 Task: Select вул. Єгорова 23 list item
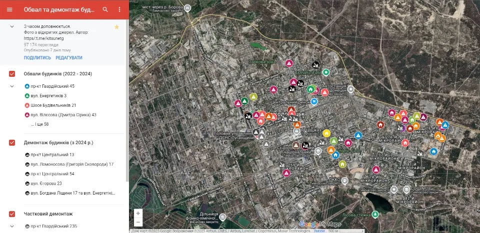click(x=43, y=184)
